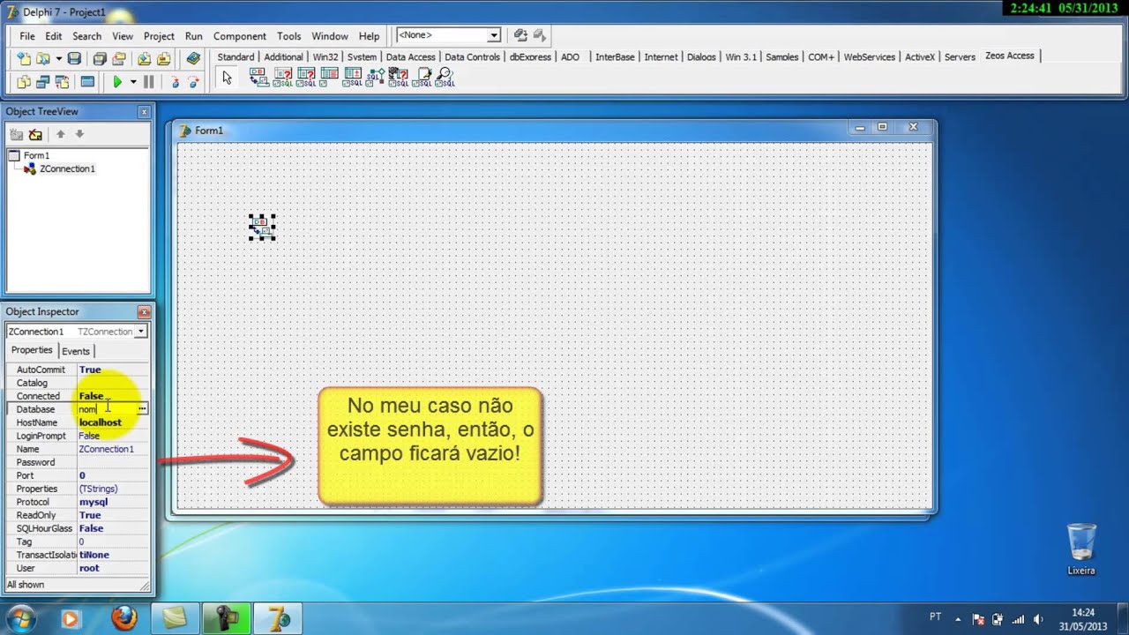Click the Protocol value mysql
This screenshot has width=1129, height=635.
(x=93, y=502)
